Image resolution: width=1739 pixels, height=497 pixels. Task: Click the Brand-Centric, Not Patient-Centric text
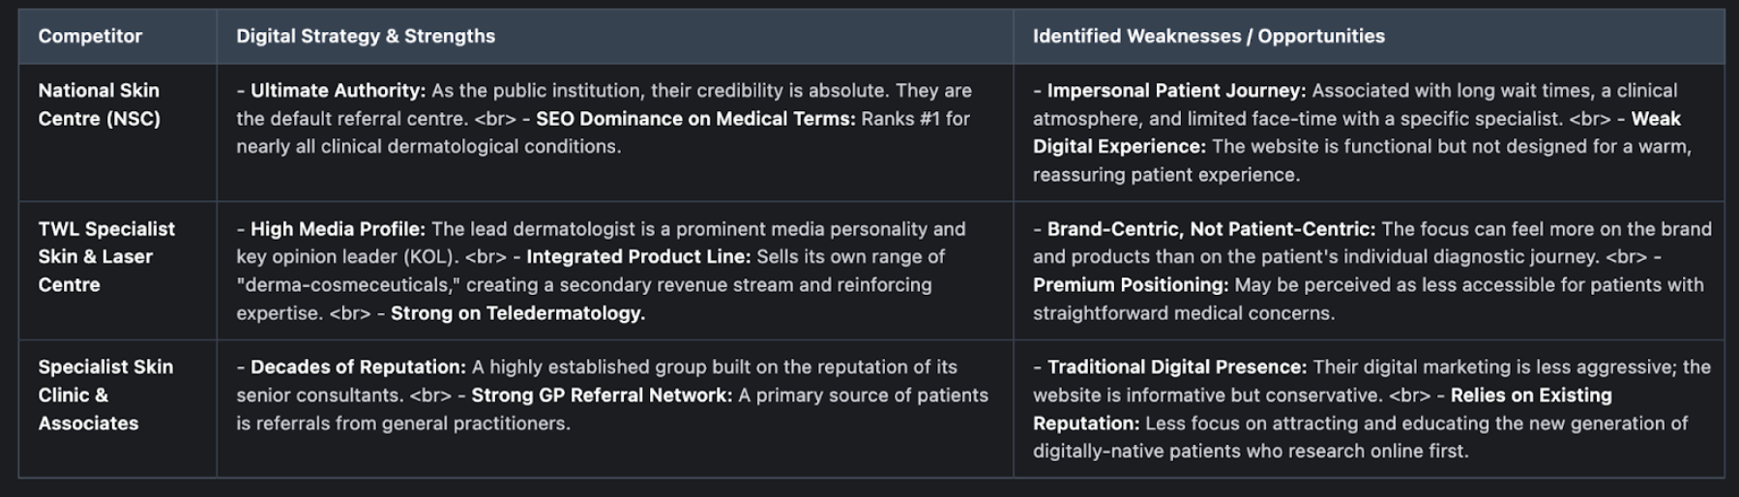[1211, 229]
